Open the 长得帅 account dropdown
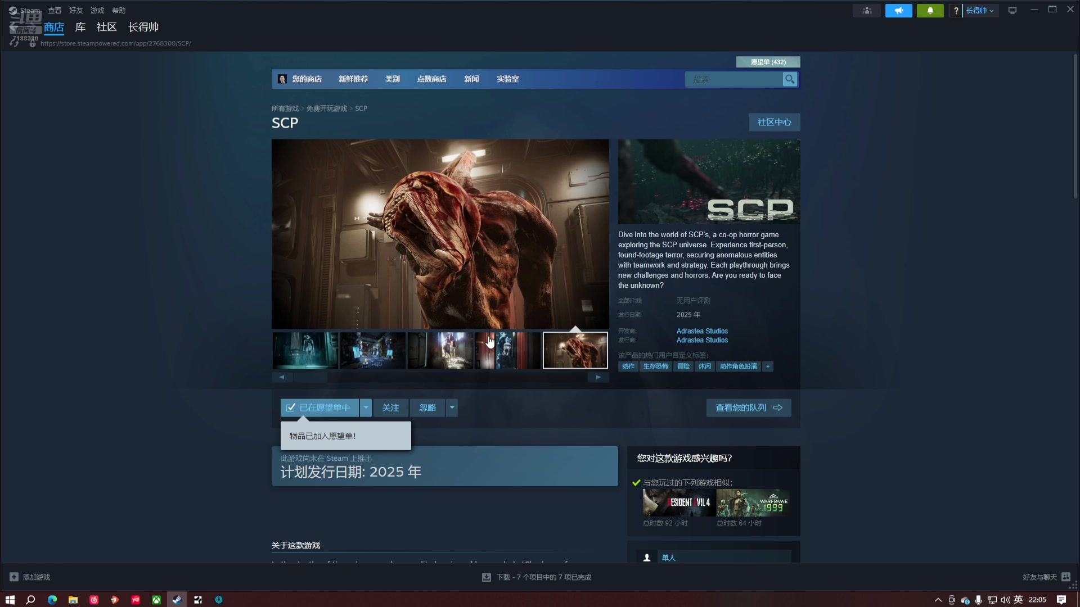 point(980,11)
